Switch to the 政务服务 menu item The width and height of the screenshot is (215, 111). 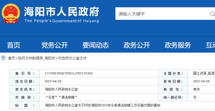tap(178, 45)
